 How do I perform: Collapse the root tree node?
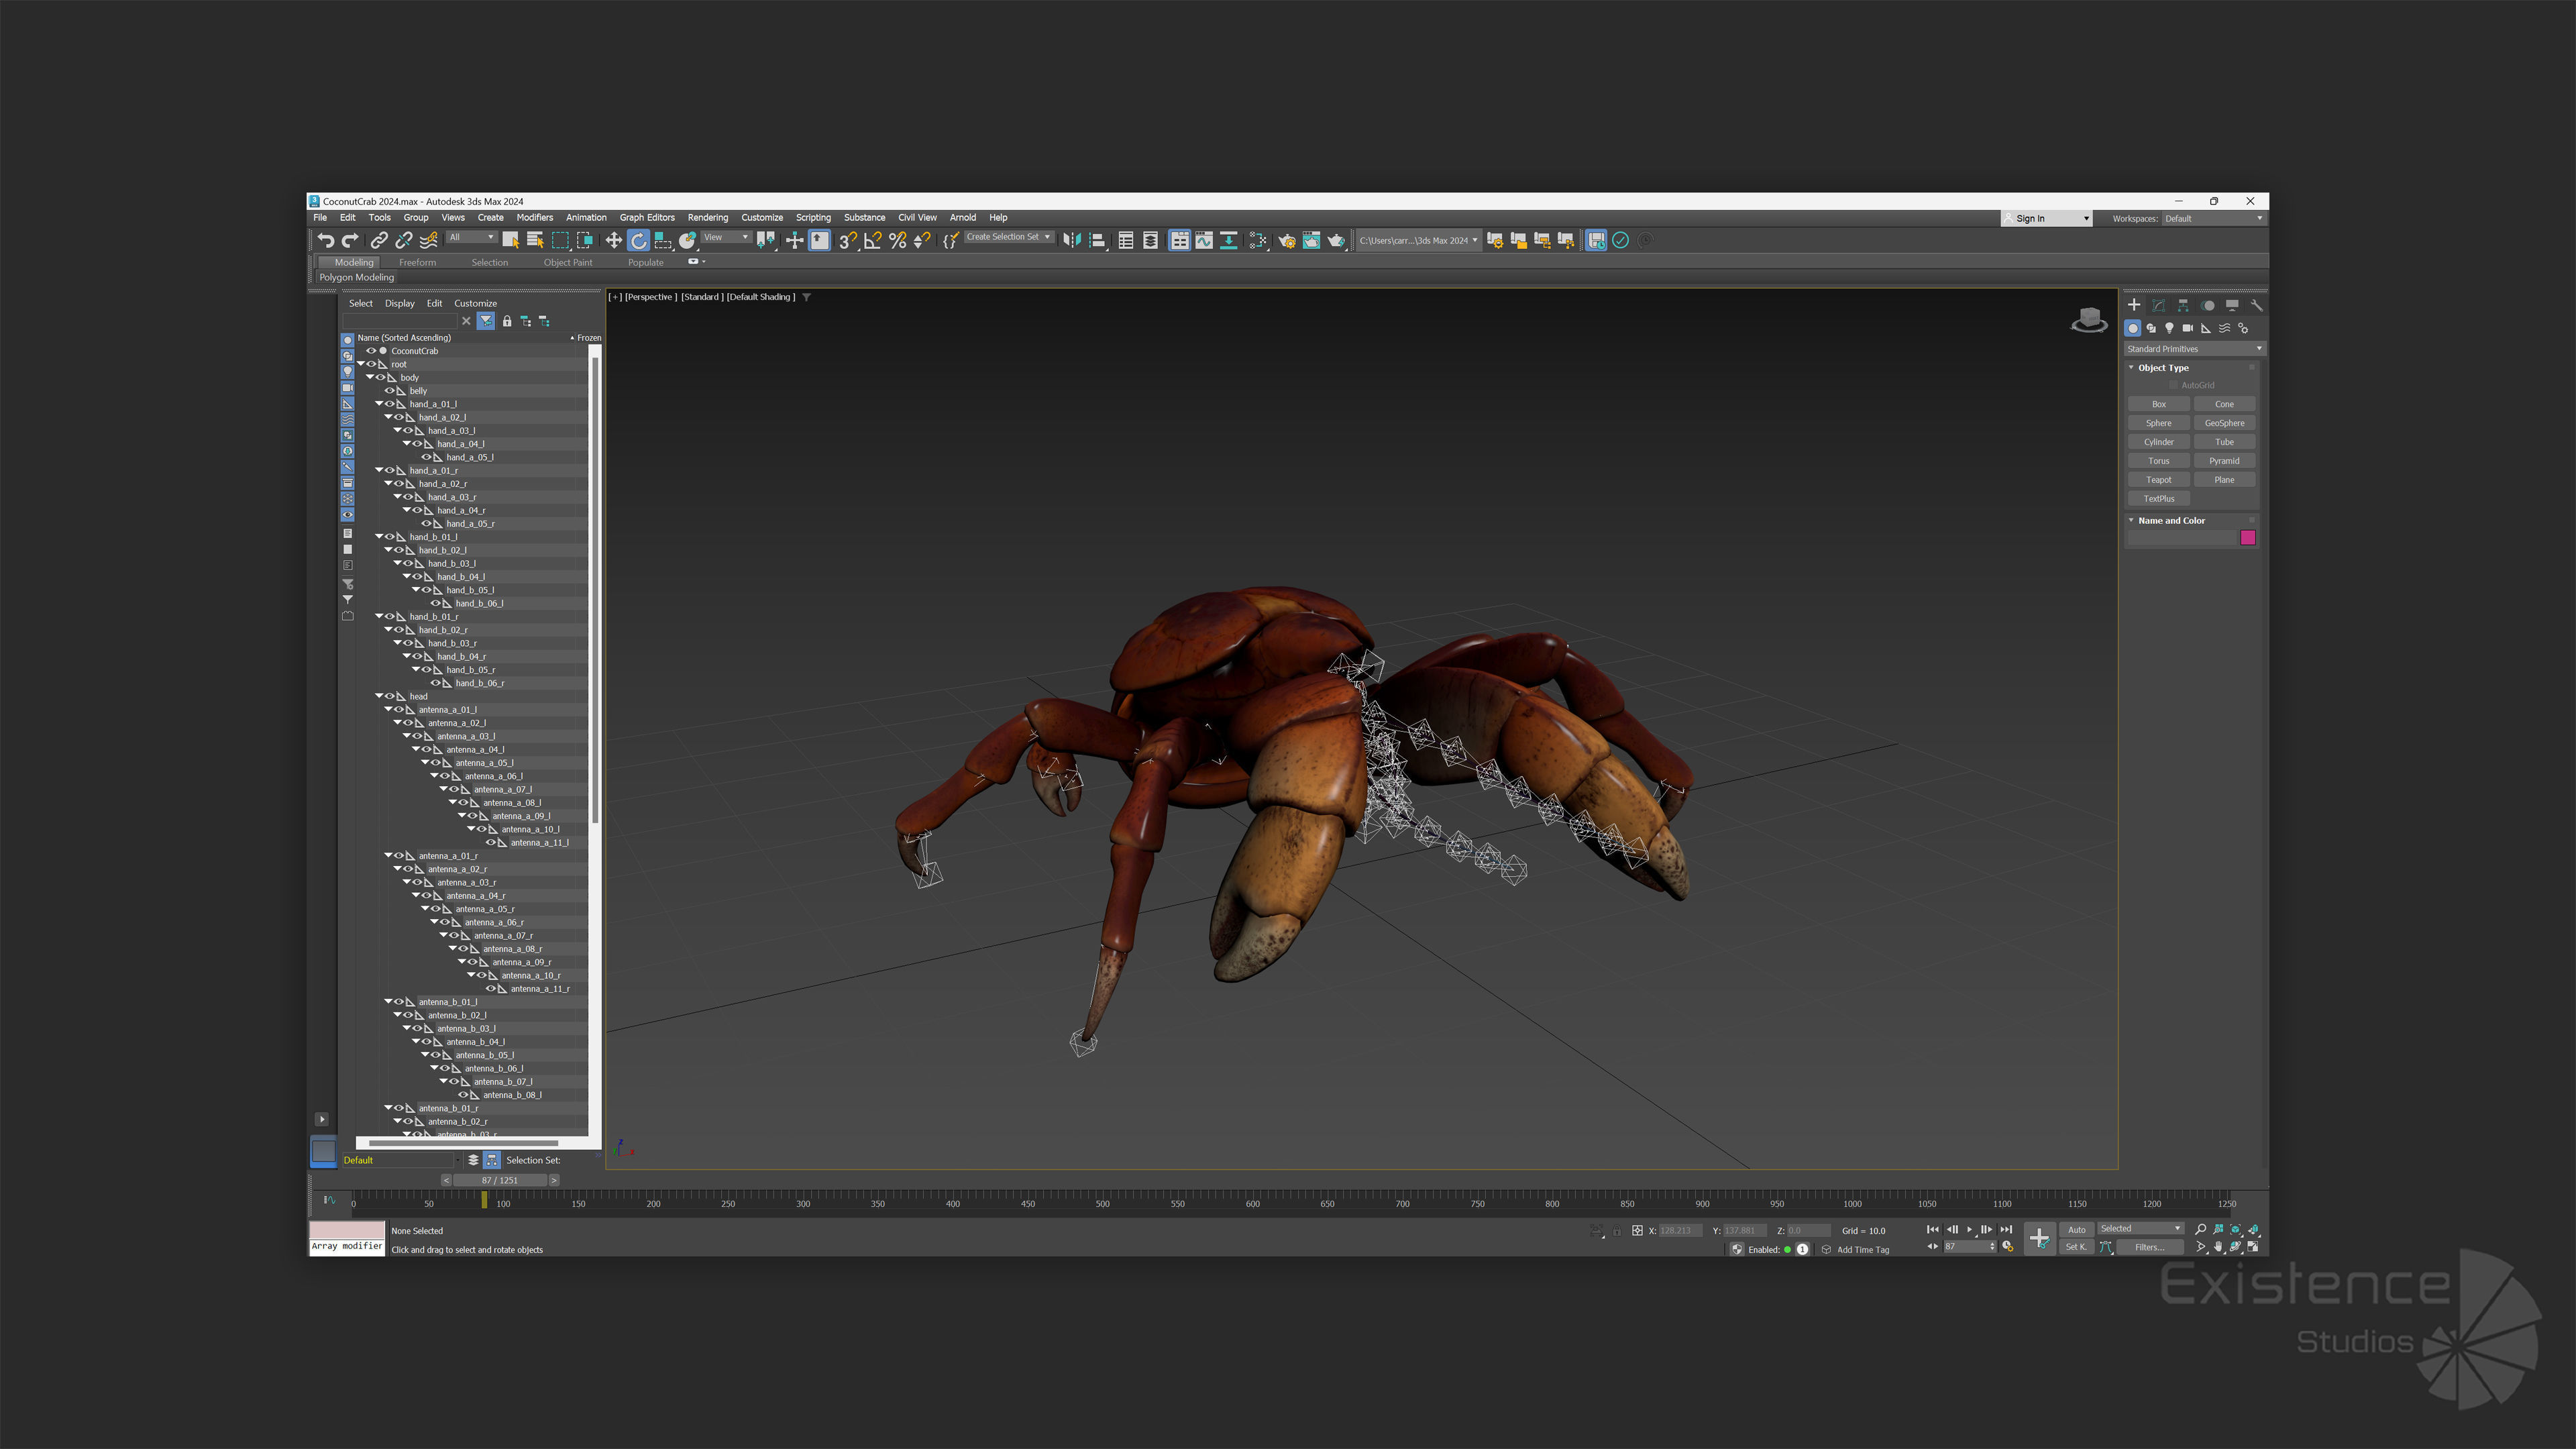pyautogui.click(x=361, y=364)
